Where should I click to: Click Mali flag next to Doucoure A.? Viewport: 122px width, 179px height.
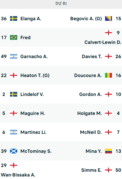click(x=109, y=75)
